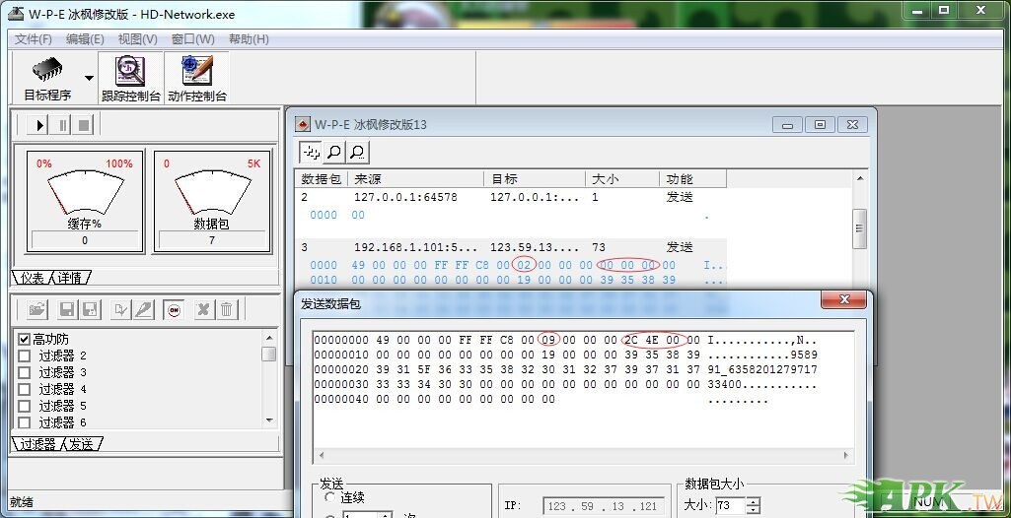
Task: Open the 文件(F) menu
Action: [x=33, y=39]
